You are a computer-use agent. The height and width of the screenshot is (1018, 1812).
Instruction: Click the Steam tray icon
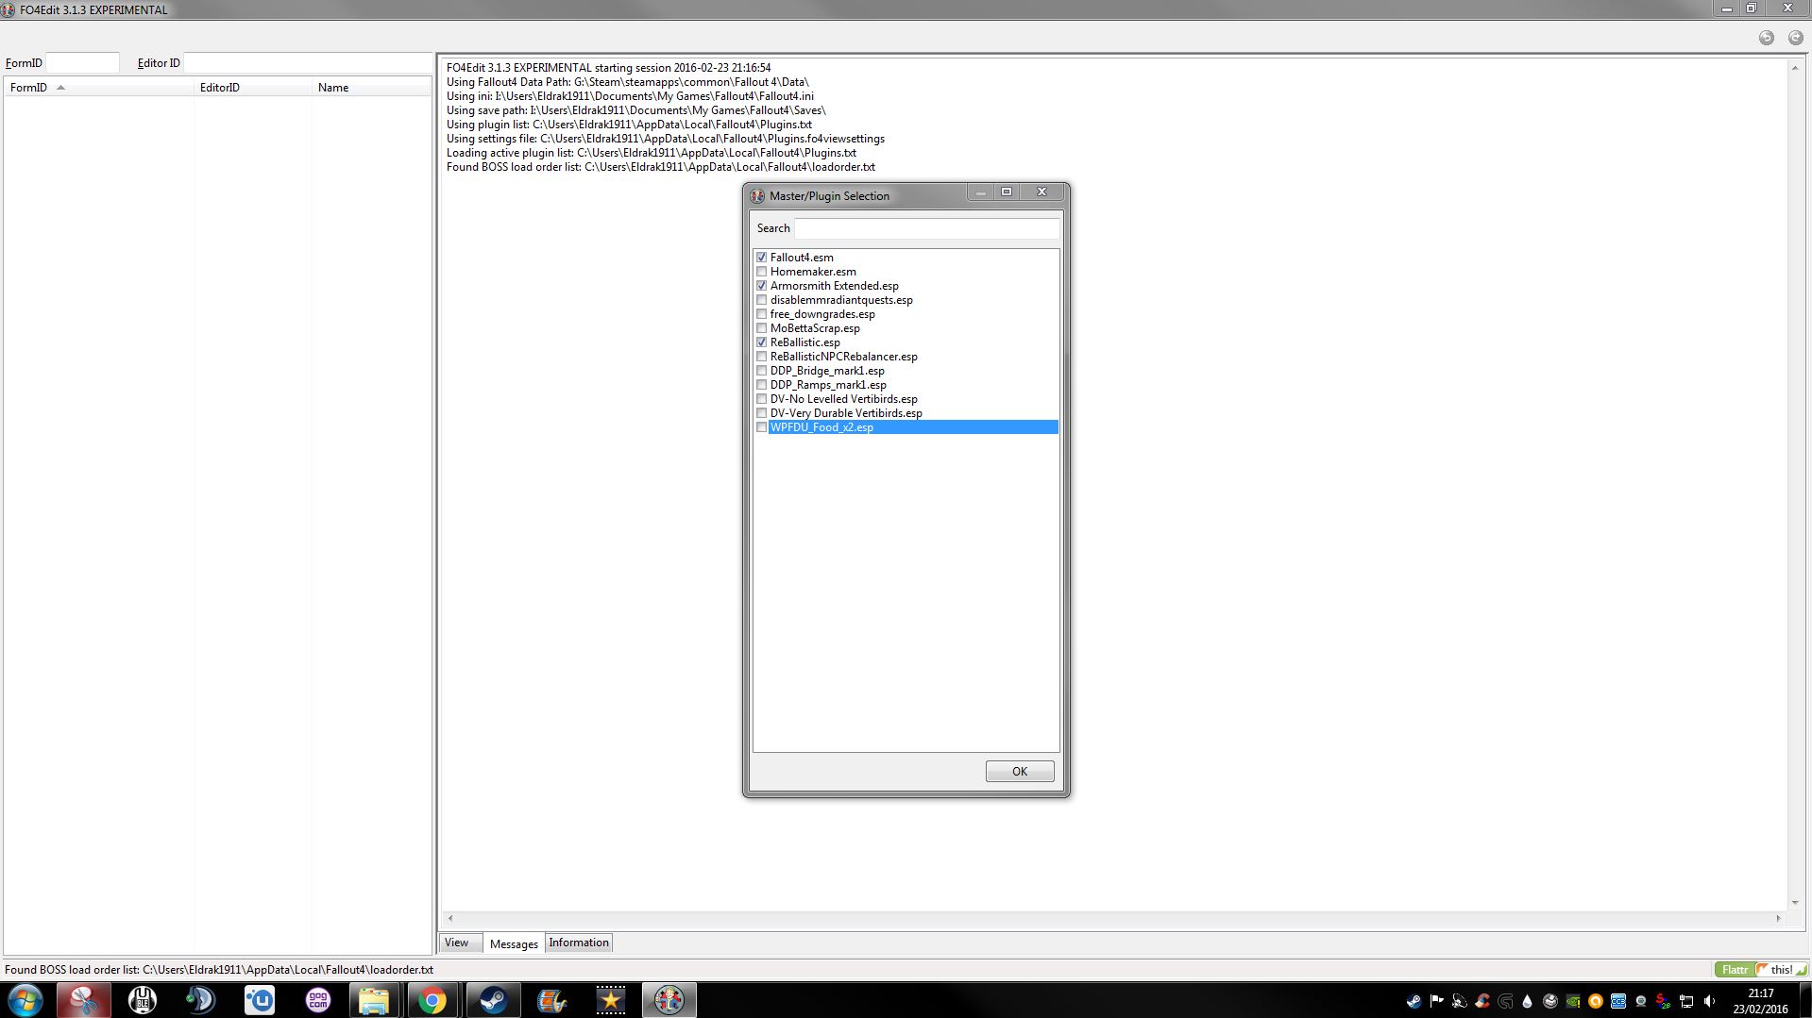coord(1414,1001)
